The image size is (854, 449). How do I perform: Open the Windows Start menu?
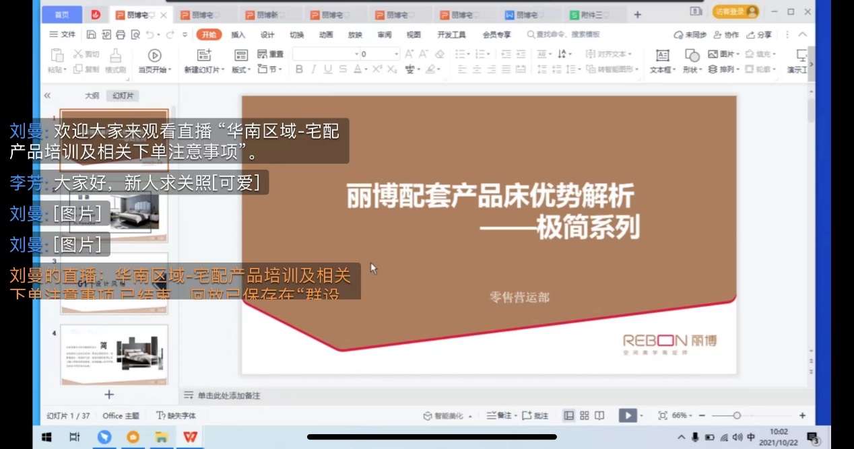[47, 437]
